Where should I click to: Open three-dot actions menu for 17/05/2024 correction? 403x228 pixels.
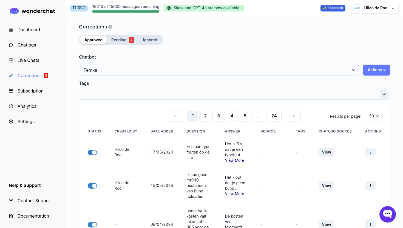370,152
